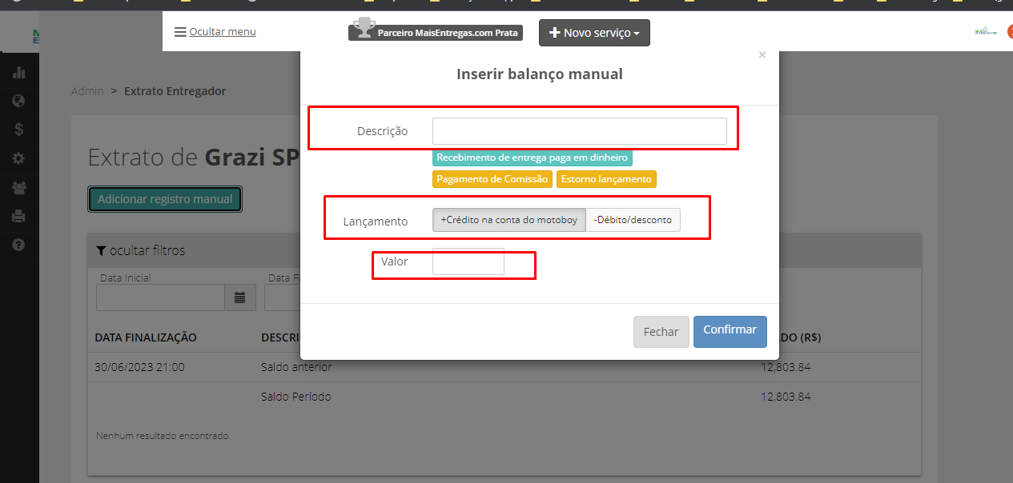
Task: Focus the Descrição text field
Action: (x=580, y=131)
